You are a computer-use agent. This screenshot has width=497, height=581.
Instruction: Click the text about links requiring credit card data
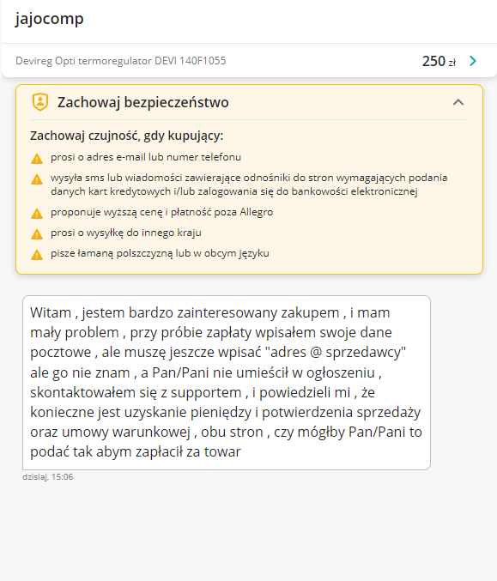click(249, 185)
